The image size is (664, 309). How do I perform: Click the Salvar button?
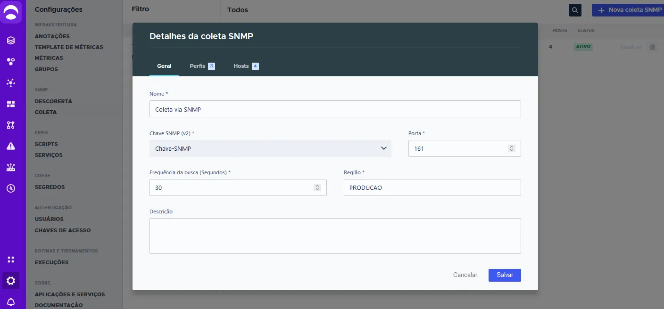(x=505, y=275)
